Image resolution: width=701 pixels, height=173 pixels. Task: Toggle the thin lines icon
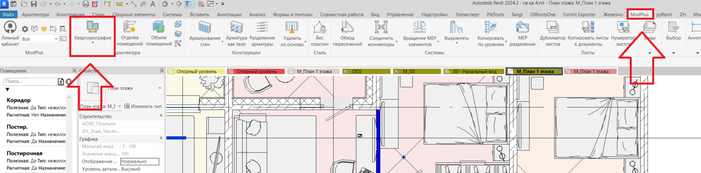189,4
